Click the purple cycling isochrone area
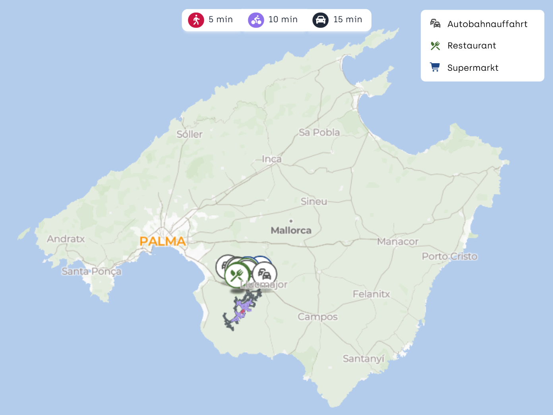 tap(244, 306)
